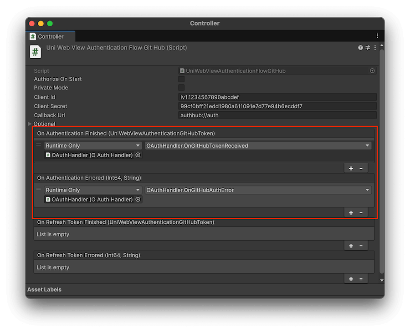Open the script component's three-dot menu
The height and width of the screenshot is (332, 410).
pos(375,48)
